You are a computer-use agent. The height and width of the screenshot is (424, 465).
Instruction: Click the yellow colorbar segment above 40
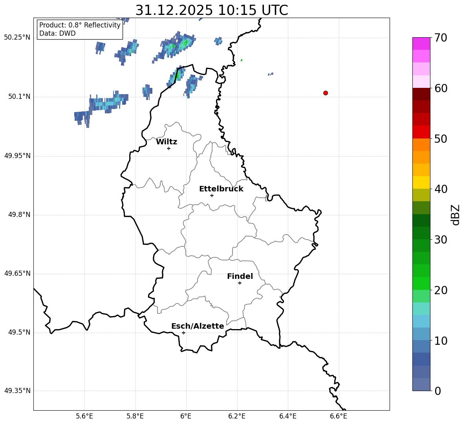(x=421, y=182)
